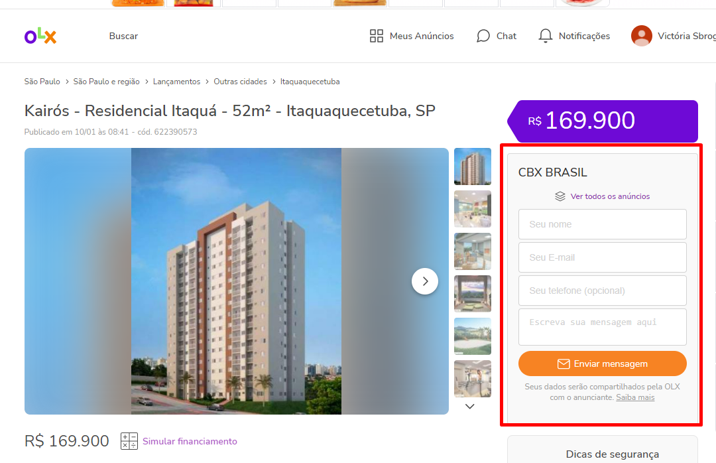Click the stacked layers icon beside Ver todos
This screenshot has width=716, height=463.
pos(560,196)
